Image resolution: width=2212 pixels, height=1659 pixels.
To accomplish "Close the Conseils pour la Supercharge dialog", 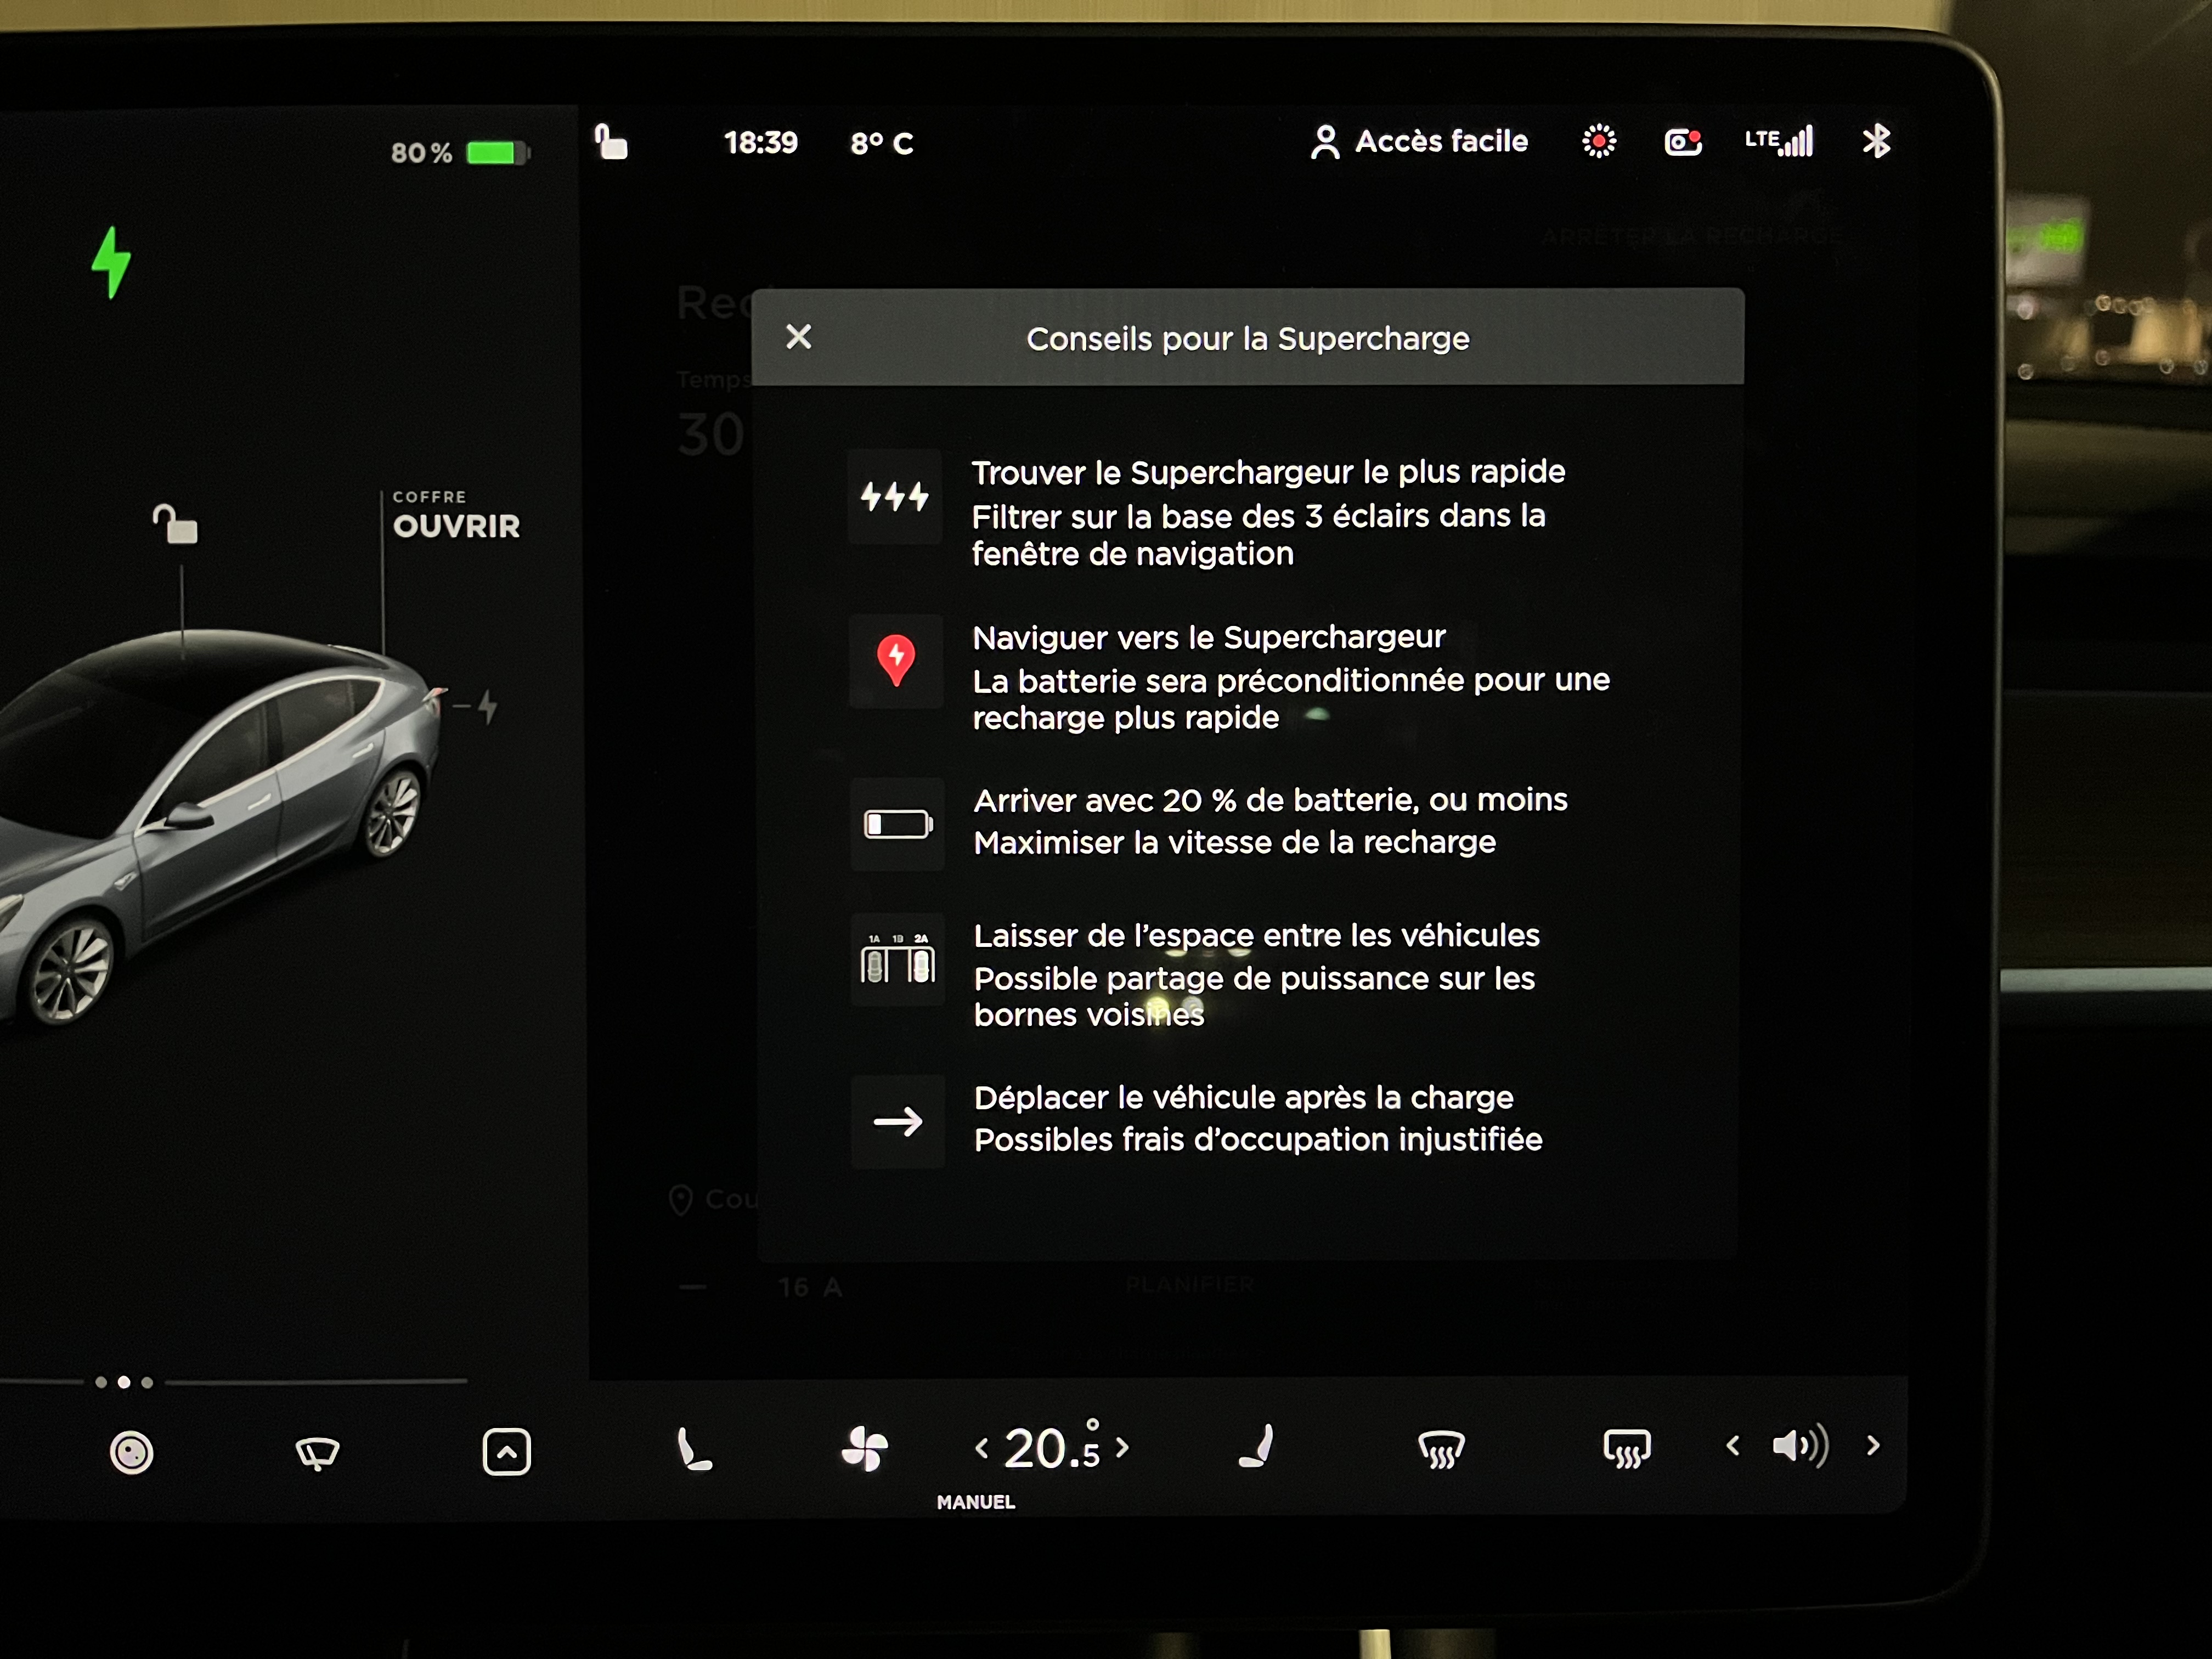I will point(798,337).
